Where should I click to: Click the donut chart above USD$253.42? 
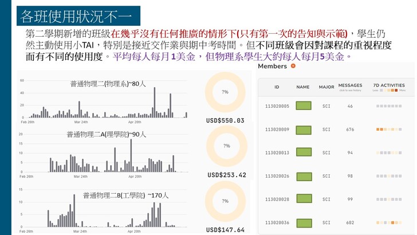click(x=227, y=146)
